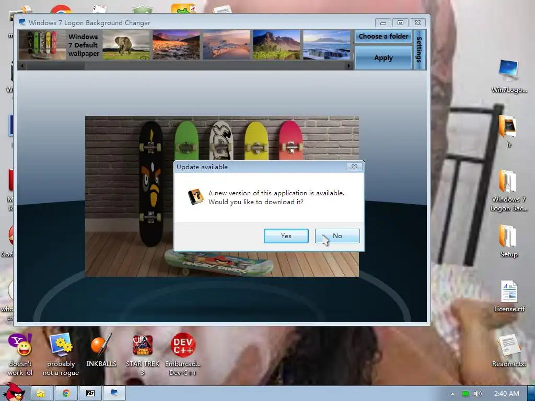Click the STAR TREK 3 desktop icon
This screenshot has width=535, height=401.
(142, 355)
